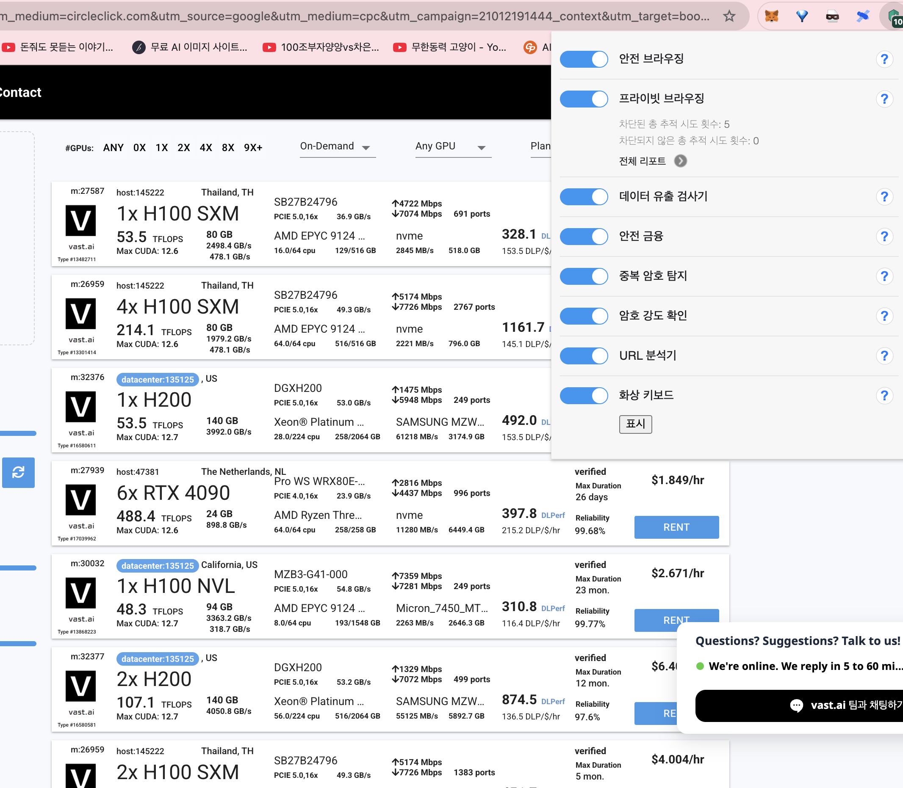Select ANY GPU count filter
Image resolution: width=903 pixels, height=788 pixels.
(x=113, y=148)
